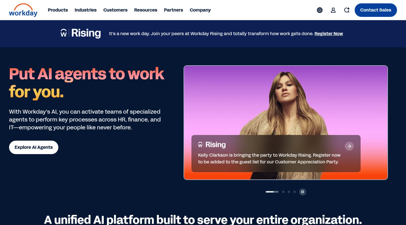The height and width of the screenshot is (225, 406).
Task: Click the 'A unified AI platform' heading
Action: [x=203, y=219]
